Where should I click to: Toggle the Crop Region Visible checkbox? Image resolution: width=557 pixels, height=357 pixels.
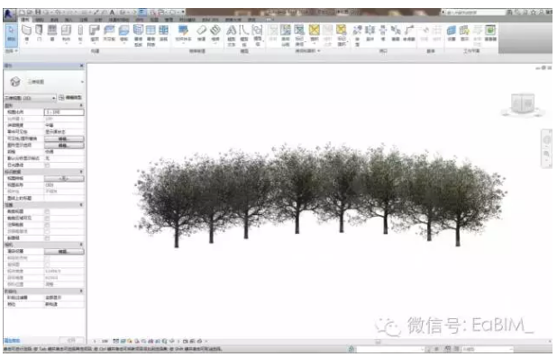[x=47, y=219]
